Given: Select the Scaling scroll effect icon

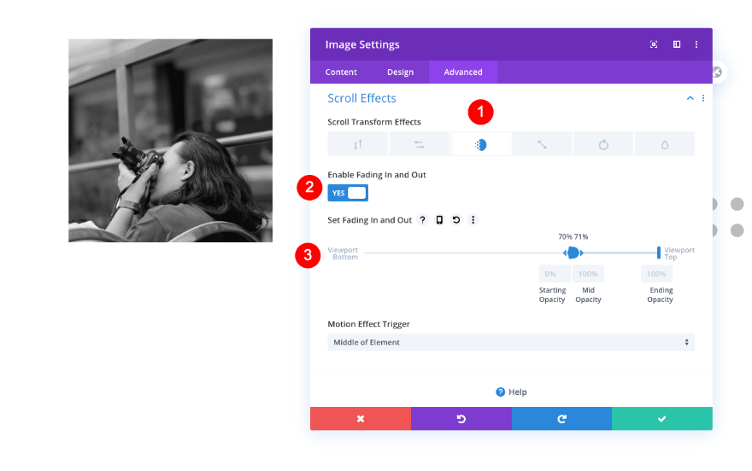Looking at the screenshot, I should [x=542, y=144].
